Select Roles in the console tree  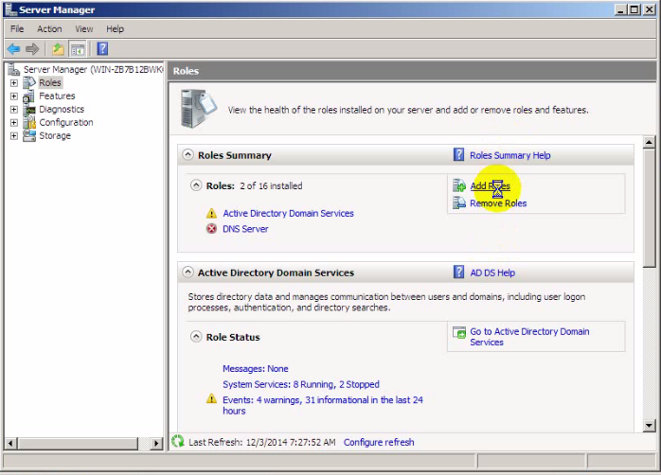(50, 83)
